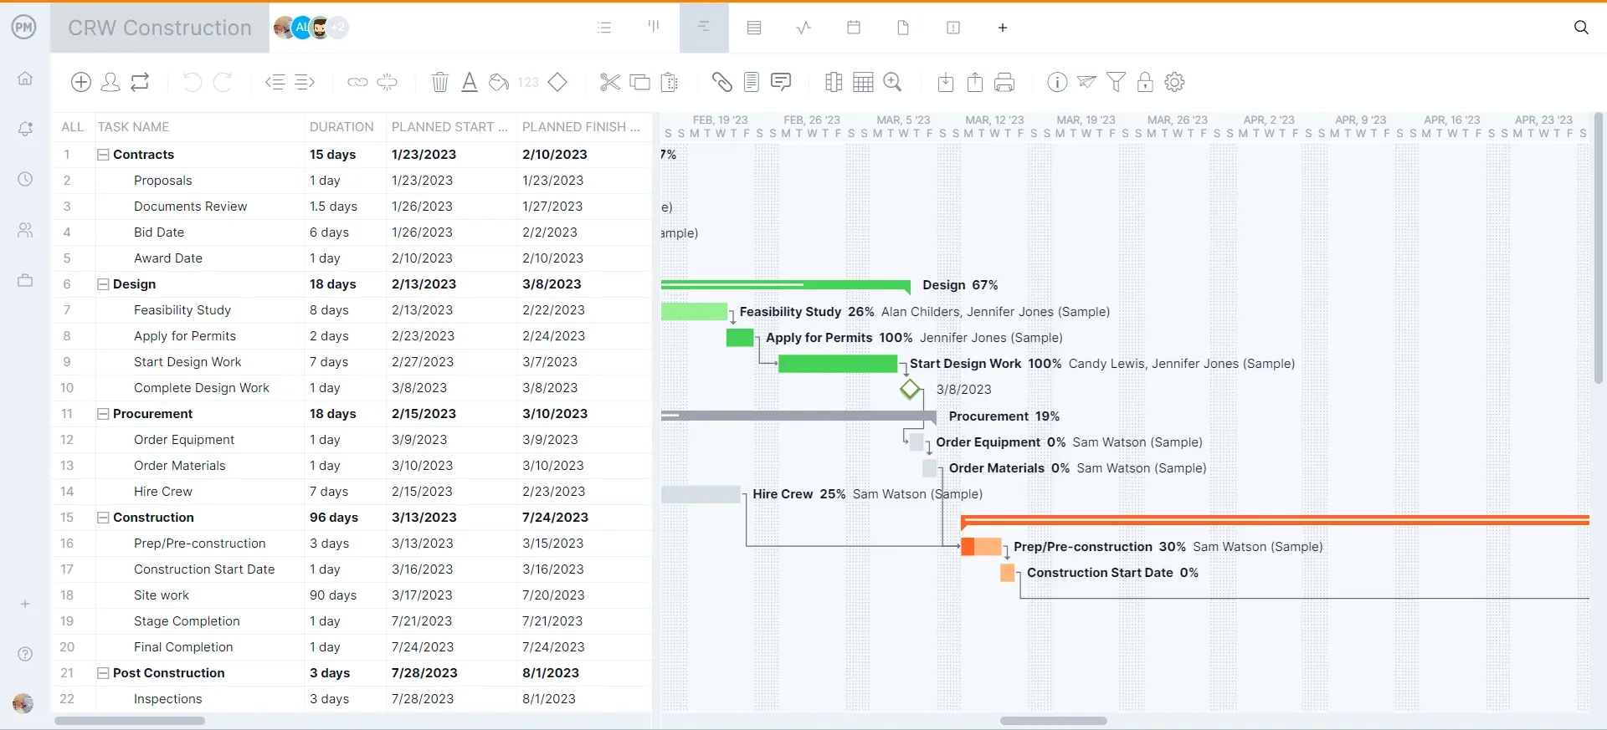
Task: Click the zoom magnifier toolbar icon
Action: tap(893, 82)
